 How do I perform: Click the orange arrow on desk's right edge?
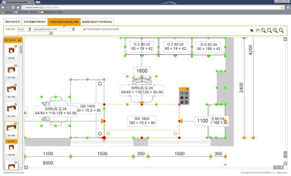181,121
